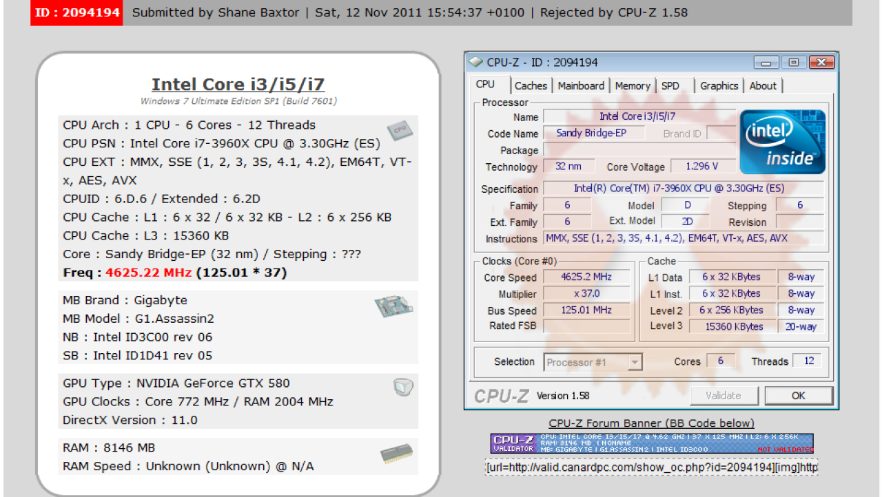Switch to the Caches tab
The image size is (882, 497).
click(531, 86)
